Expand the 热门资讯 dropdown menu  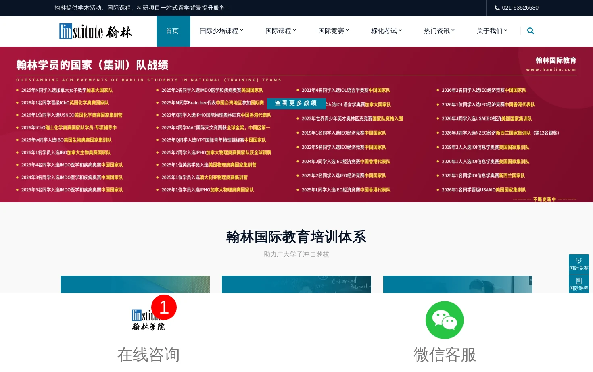439,31
